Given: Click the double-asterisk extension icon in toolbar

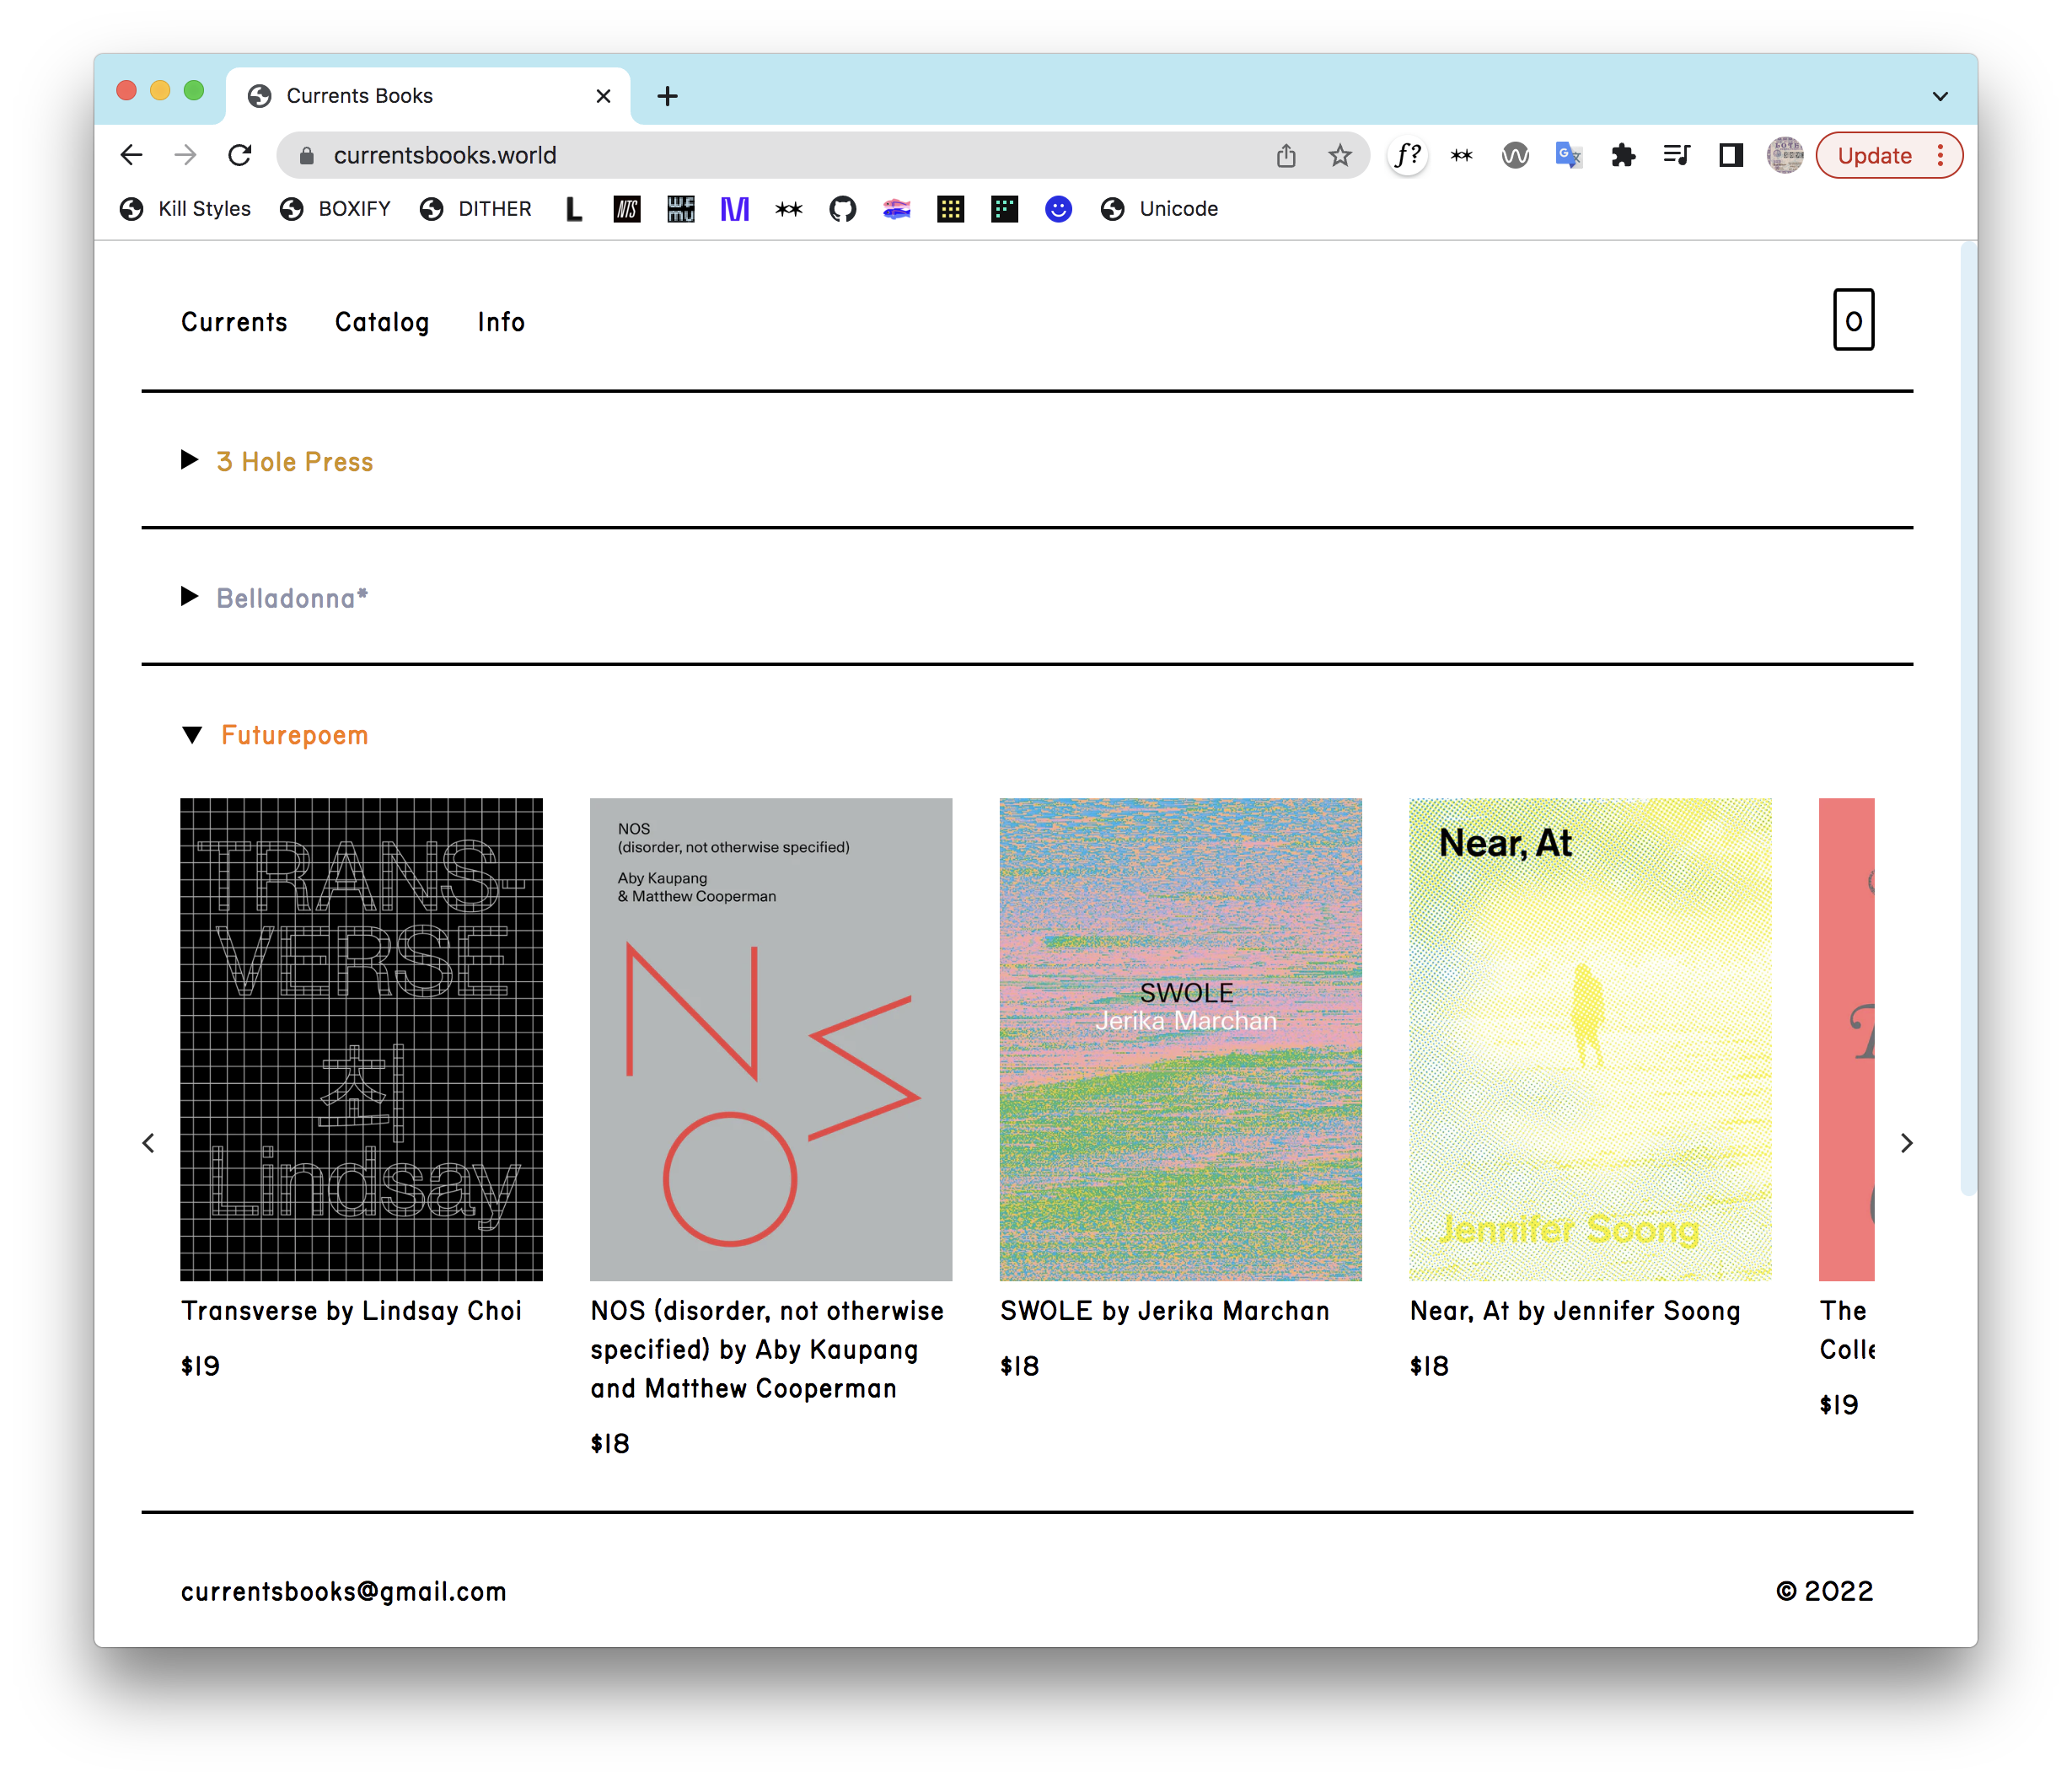Looking at the screenshot, I should click(x=1461, y=155).
